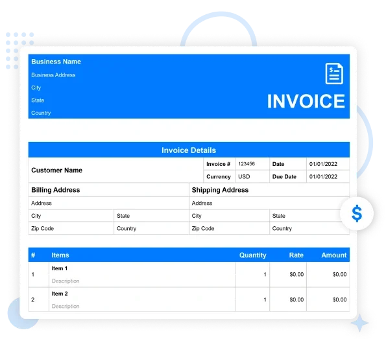Select the Shipping Address heading
The width and height of the screenshot is (386, 339).
coord(220,190)
